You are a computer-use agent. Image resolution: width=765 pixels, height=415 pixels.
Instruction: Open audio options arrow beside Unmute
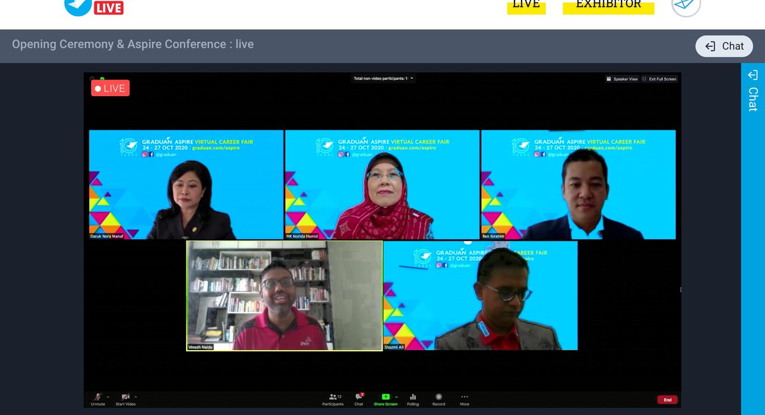[x=108, y=396]
